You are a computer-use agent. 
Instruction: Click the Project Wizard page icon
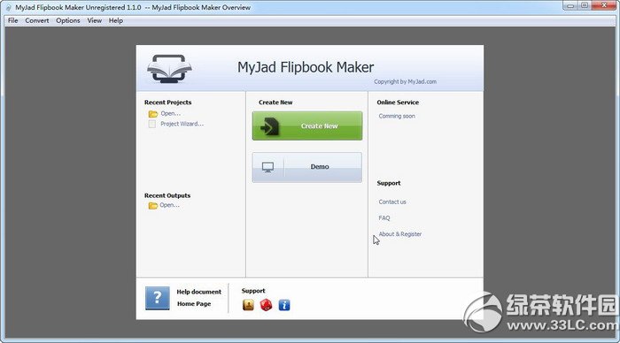click(152, 125)
